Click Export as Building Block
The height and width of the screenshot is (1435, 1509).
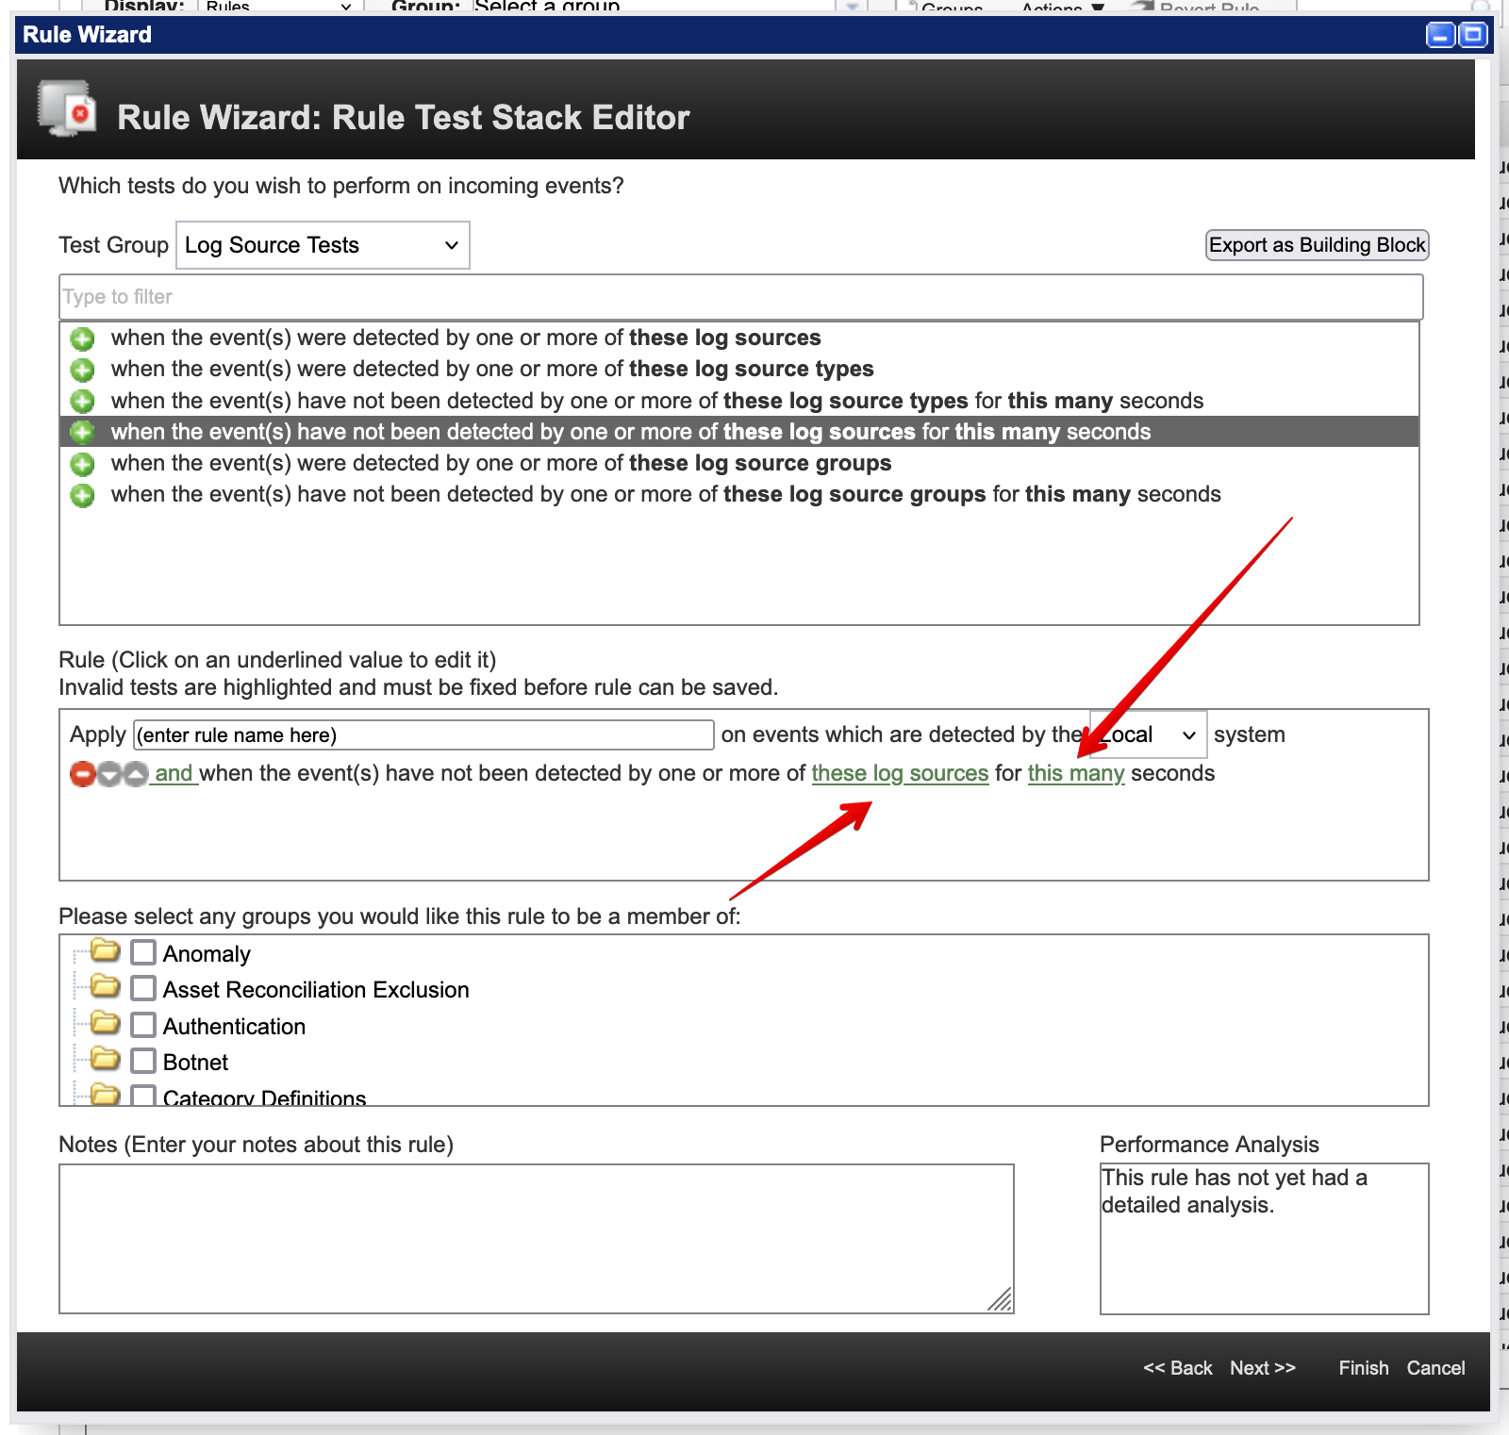pyautogui.click(x=1317, y=244)
